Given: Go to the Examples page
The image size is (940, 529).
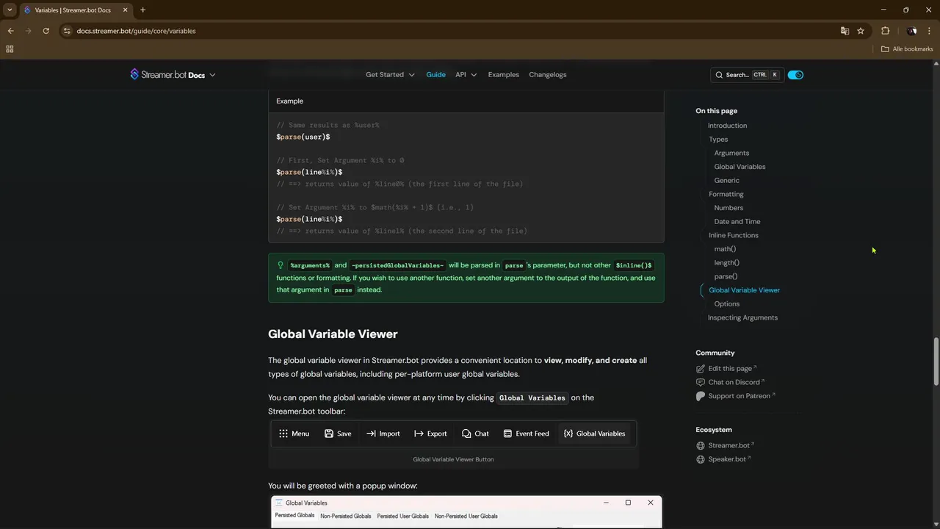Looking at the screenshot, I should tap(503, 75).
